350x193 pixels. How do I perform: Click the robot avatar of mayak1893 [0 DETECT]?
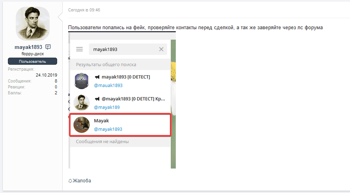[82, 81]
